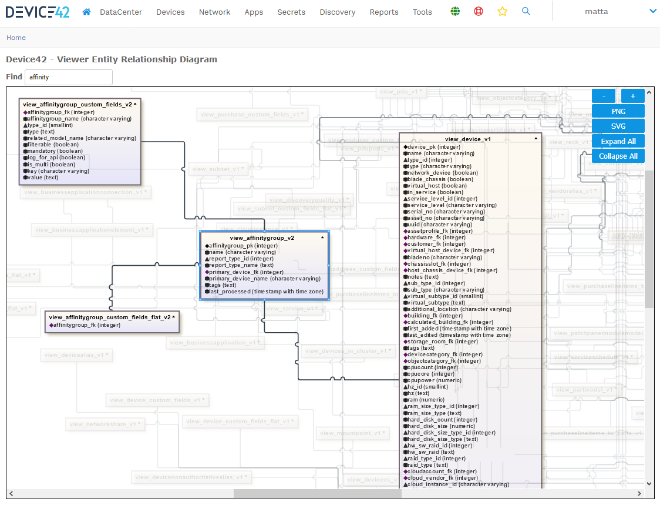Select view_businessapplicationconnection_v1 table

[x=86, y=192]
